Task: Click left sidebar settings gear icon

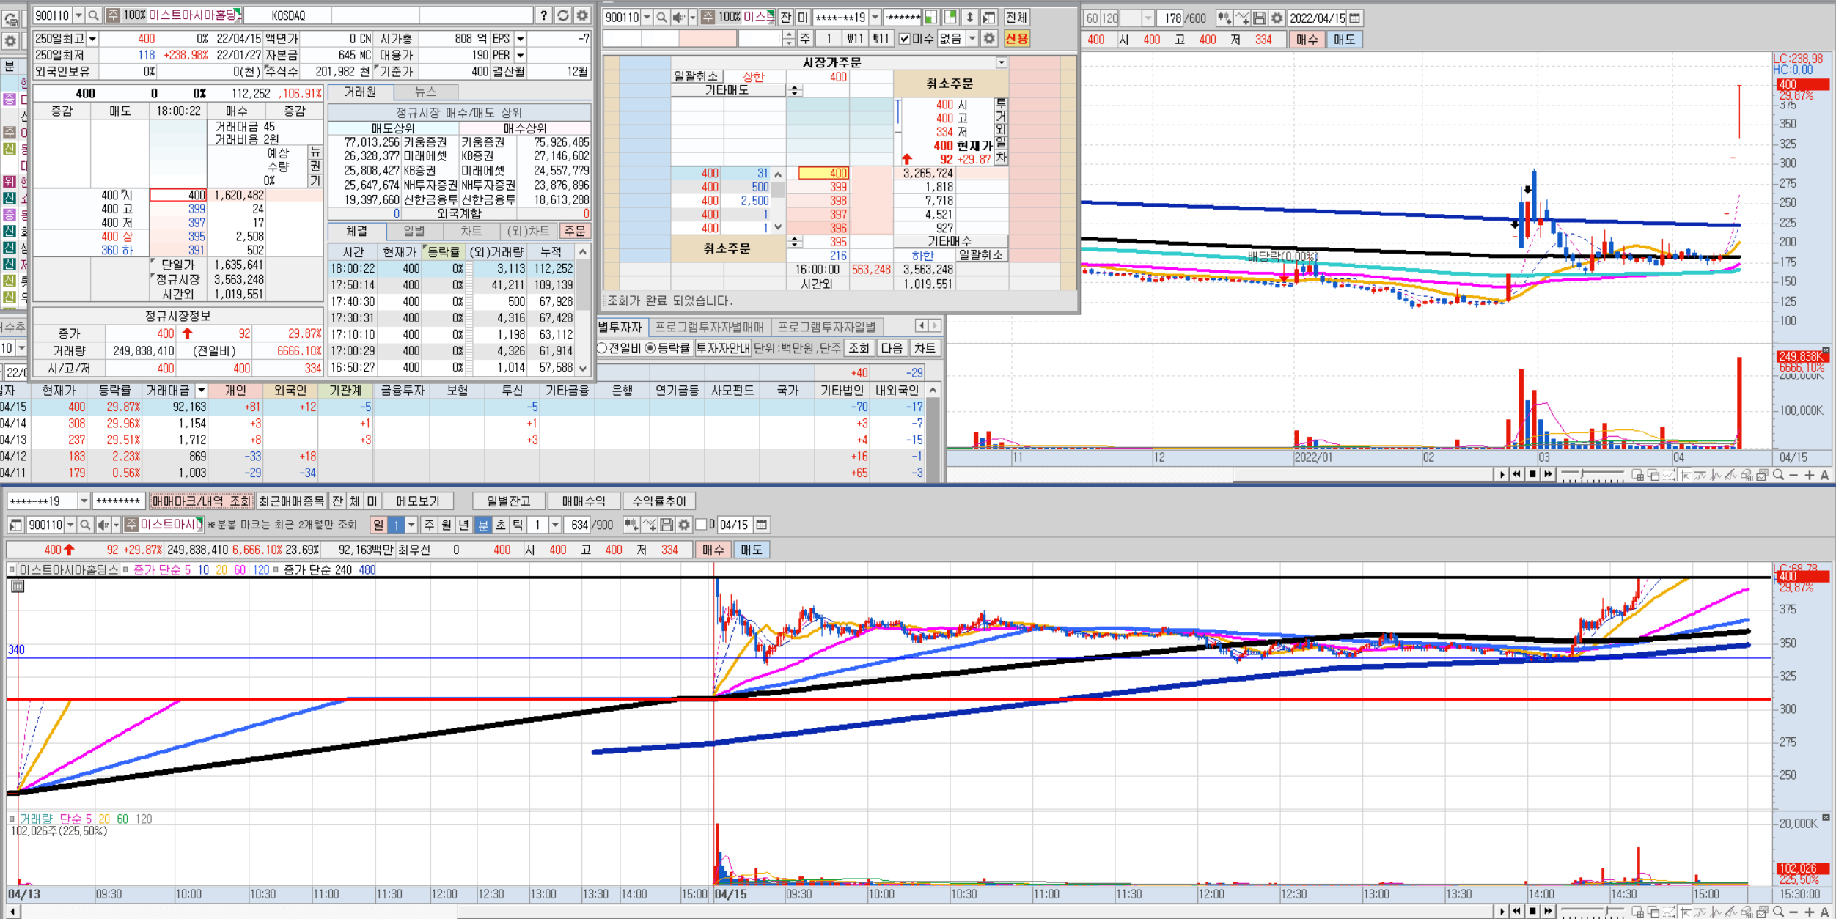Action: (x=10, y=41)
